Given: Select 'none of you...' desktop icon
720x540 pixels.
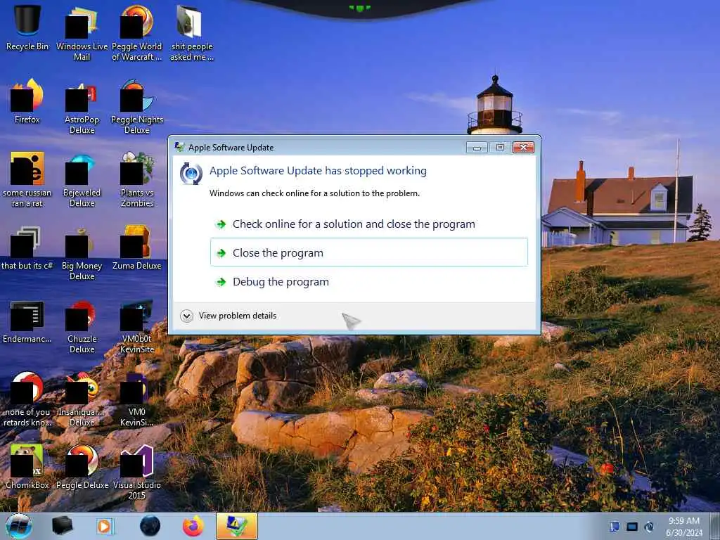Looking at the screenshot, I should click(x=27, y=399).
